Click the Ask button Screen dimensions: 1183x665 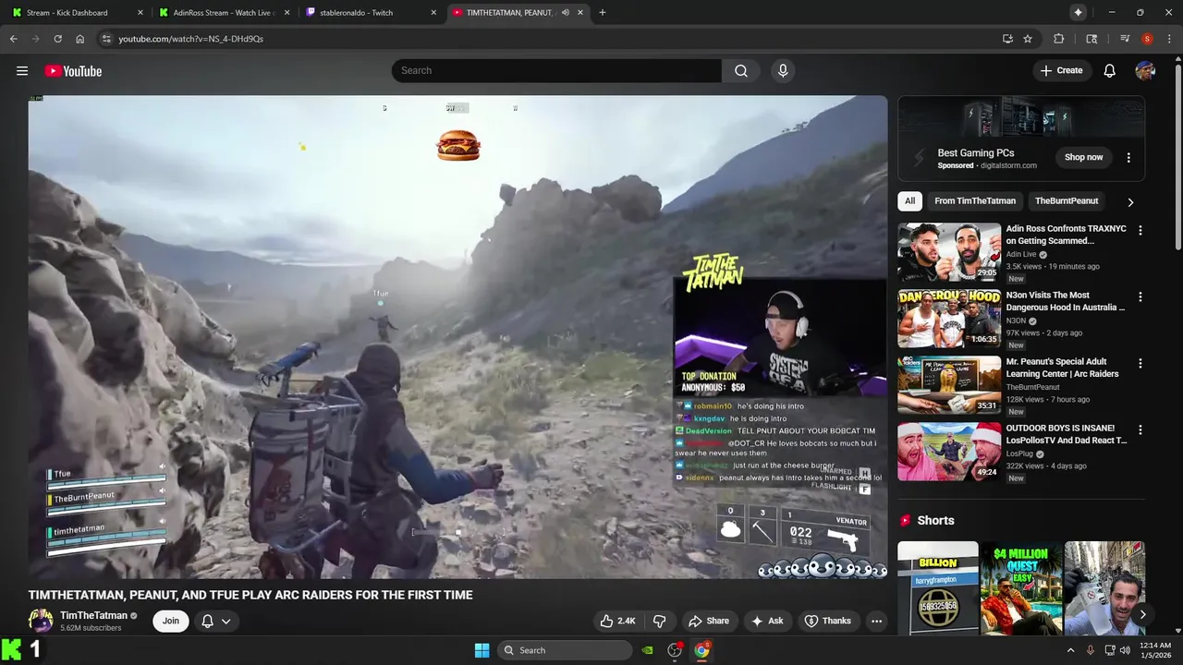[x=768, y=621]
